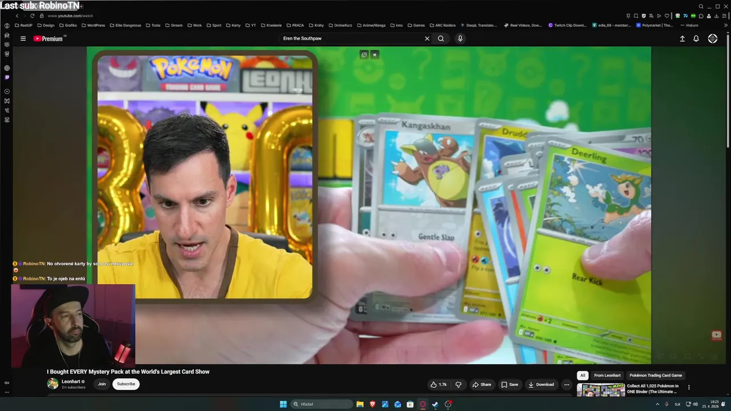731x411 pixels.
Task: Open the Twitch icon in the browser sidebar
Action: coord(7,77)
